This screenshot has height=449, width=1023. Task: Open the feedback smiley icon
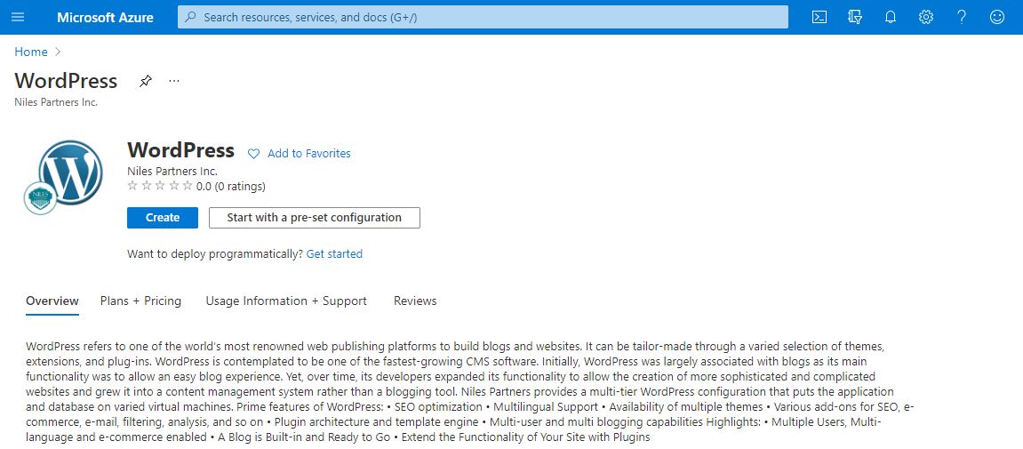click(x=997, y=17)
